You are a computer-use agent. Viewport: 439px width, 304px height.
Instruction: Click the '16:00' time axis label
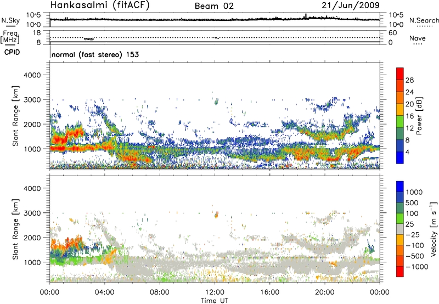tap(269, 292)
